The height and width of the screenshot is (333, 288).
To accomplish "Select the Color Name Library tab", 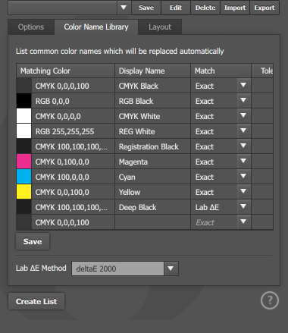I will coord(96,27).
